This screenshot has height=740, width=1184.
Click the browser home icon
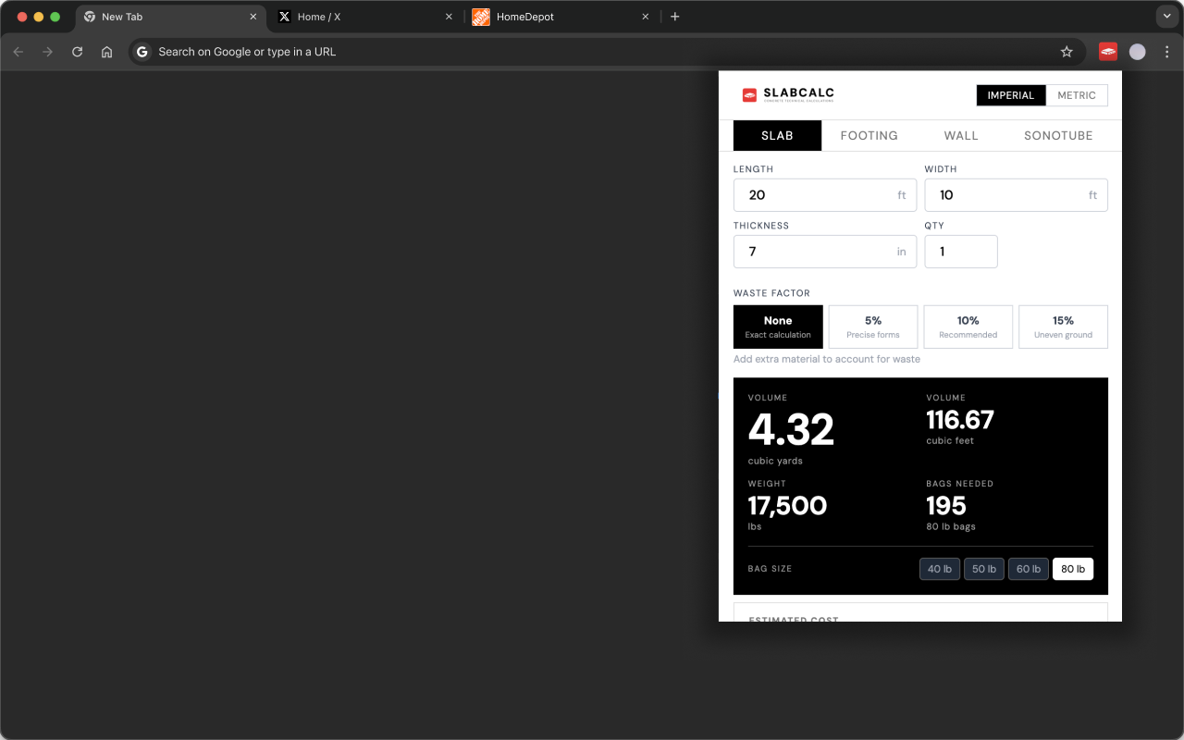[x=106, y=52]
